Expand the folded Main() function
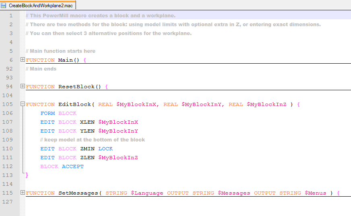The width and height of the screenshot is (351, 216). [x=23, y=59]
